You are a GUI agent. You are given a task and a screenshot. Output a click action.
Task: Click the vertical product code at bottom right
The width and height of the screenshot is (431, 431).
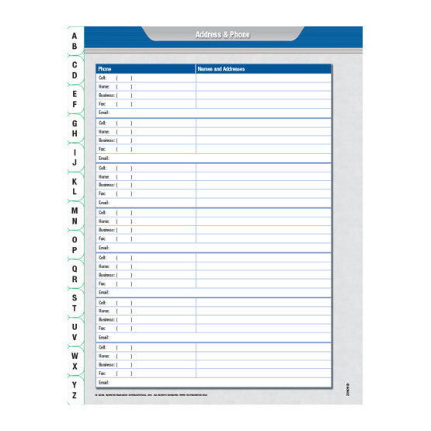point(348,390)
